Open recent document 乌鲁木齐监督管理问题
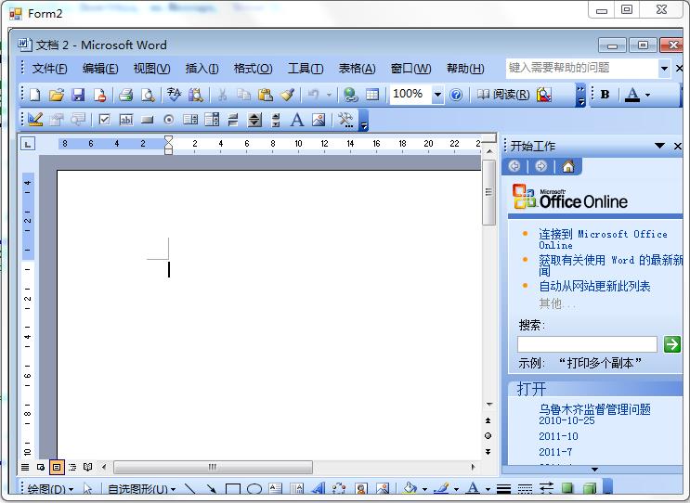The height and width of the screenshot is (503, 690). point(594,414)
